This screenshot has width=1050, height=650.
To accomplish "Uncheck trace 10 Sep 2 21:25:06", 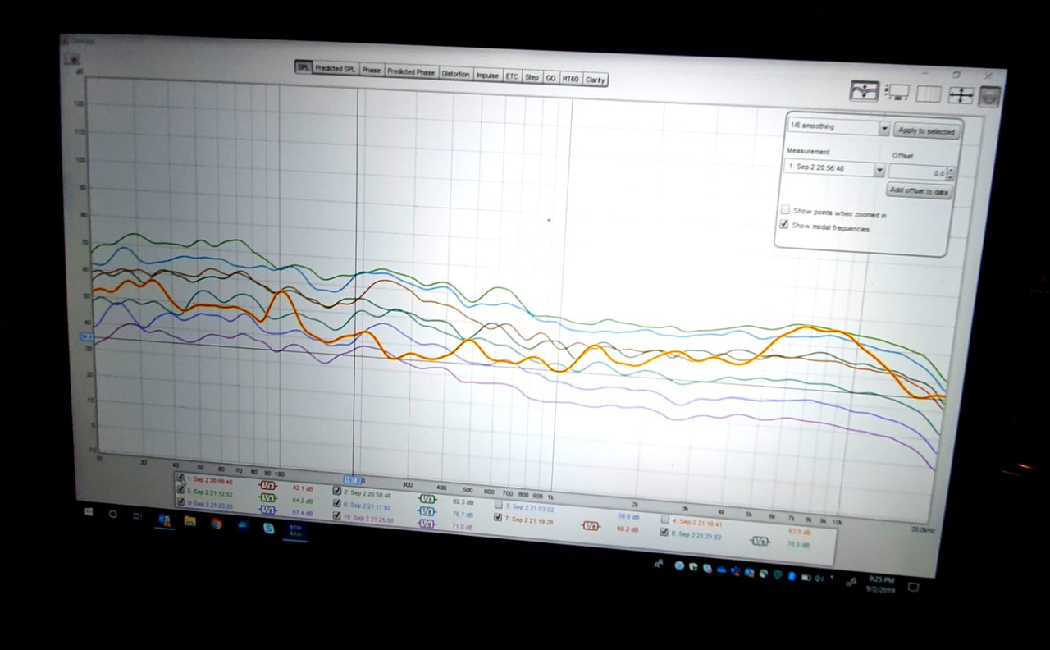I will (337, 515).
